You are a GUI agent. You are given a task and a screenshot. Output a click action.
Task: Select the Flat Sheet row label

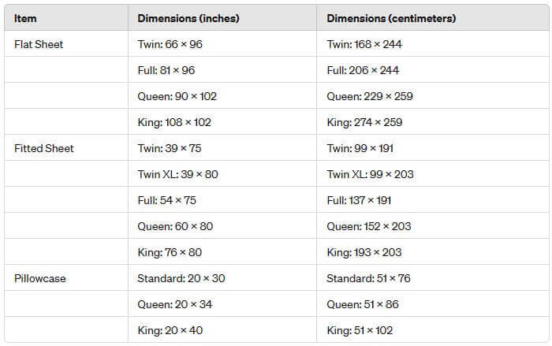tap(39, 44)
